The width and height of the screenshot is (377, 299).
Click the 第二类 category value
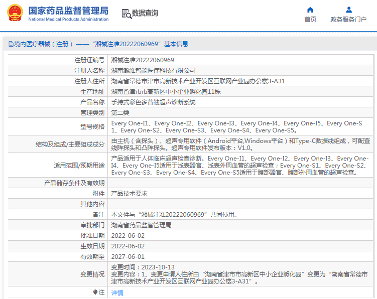click(120, 113)
